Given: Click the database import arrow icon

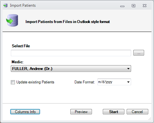Looking at the screenshot, I should click(x=12, y=20).
